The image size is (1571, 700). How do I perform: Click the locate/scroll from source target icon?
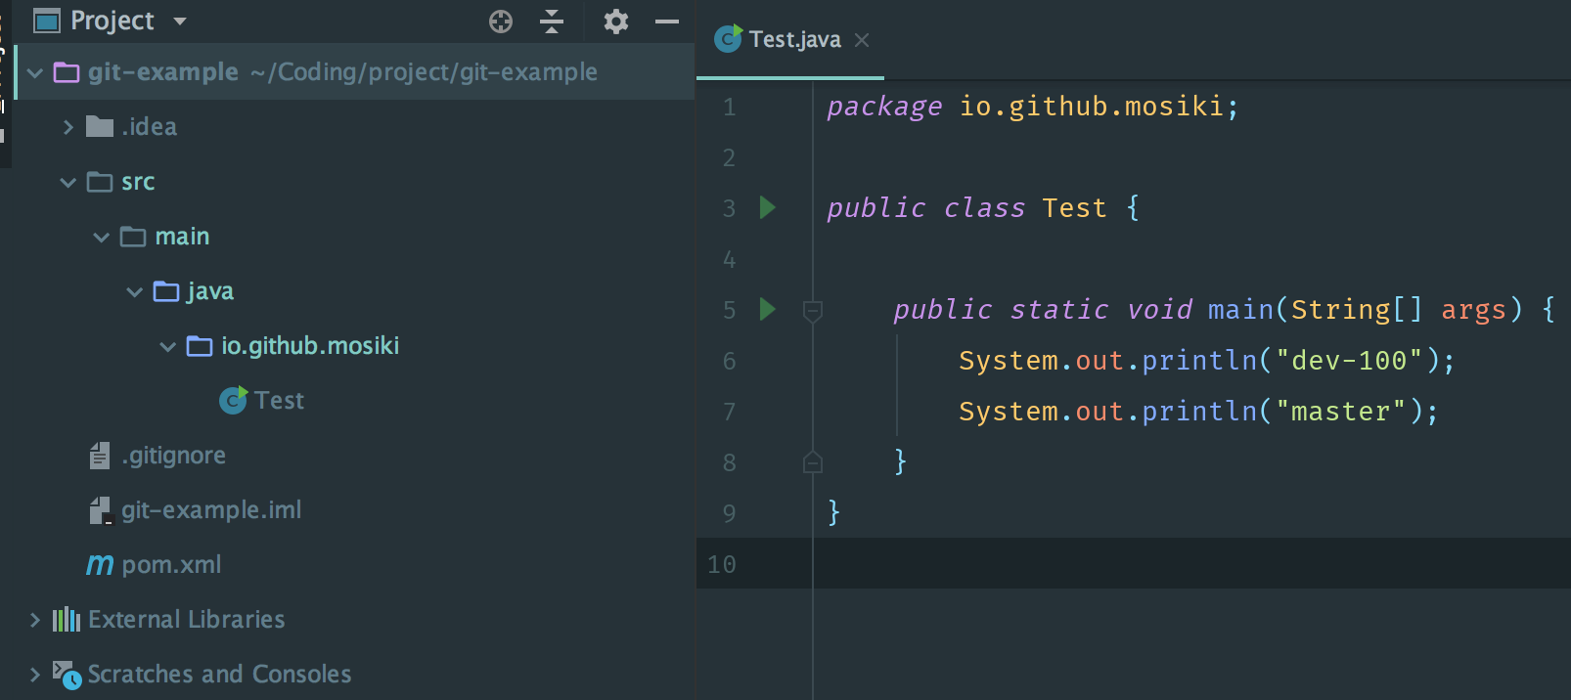point(500,22)
